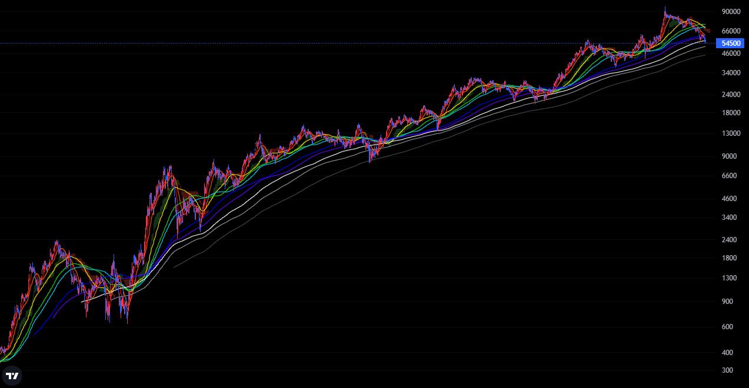Screen dimensions: 749x388
Task: Click the 46000 price axis label
Action: tap(730, 53)
